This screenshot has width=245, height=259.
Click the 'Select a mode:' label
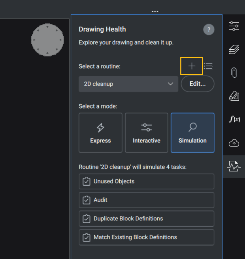click(x=98, y=106)
